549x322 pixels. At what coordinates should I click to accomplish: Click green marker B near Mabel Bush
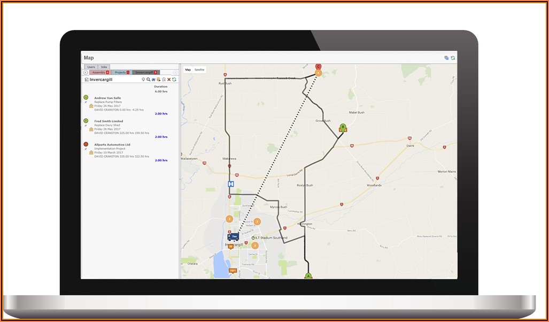343,127
